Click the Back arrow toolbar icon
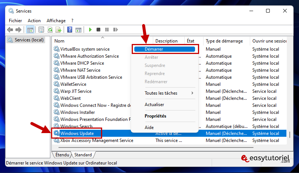299x173 pixels. click(10, 30)
